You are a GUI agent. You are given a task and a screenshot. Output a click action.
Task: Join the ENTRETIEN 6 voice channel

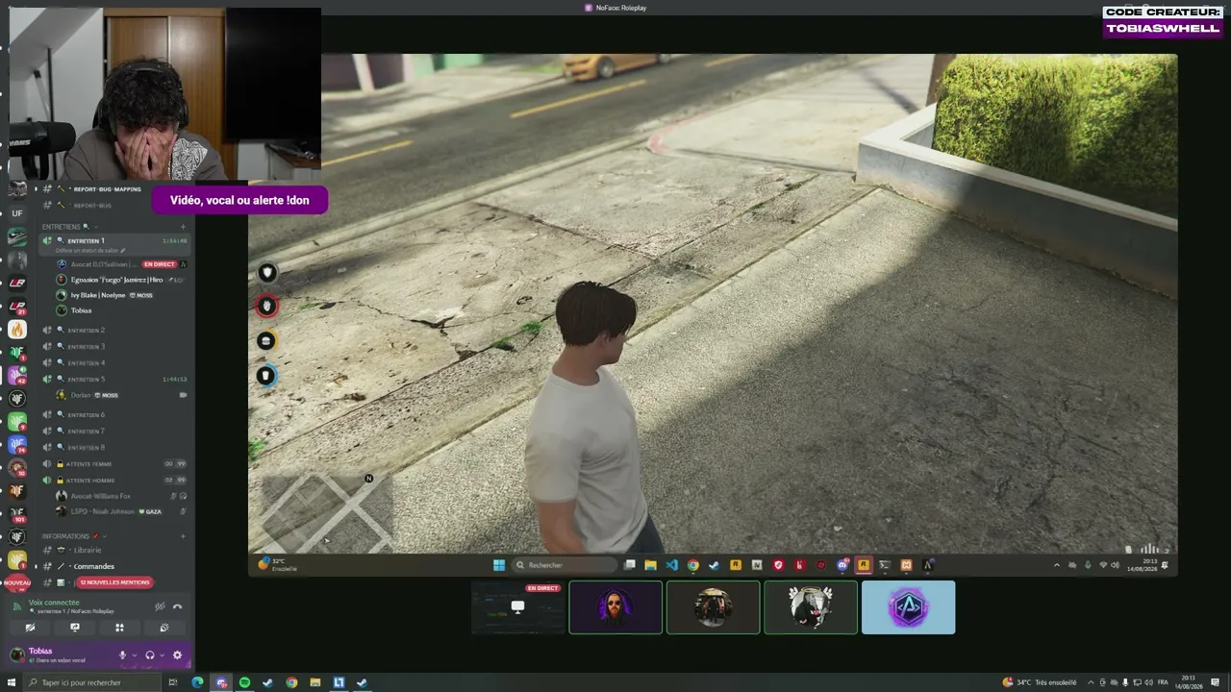pyautogui.click(x=113, y=415)
